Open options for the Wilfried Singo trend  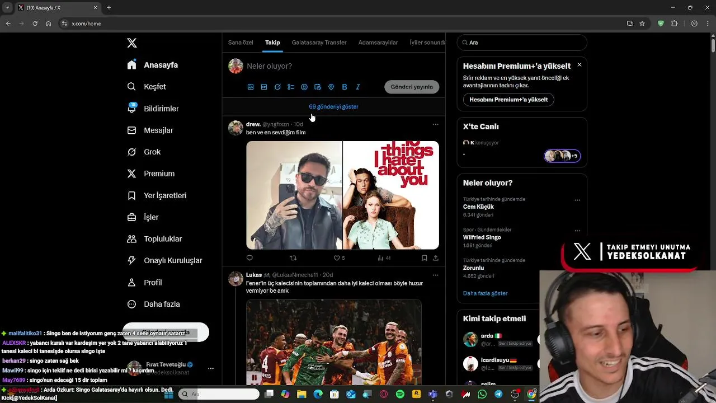[577, 230]
